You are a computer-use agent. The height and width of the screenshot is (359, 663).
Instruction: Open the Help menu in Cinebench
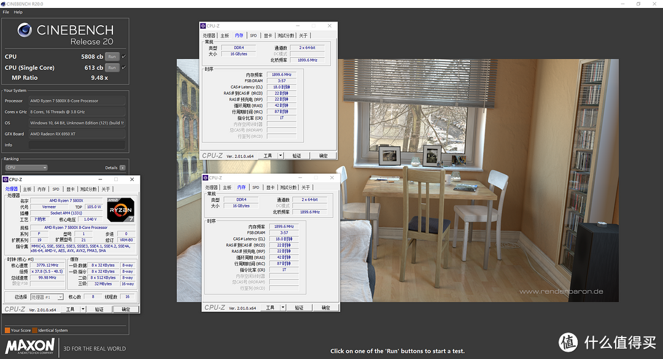pos(18,12)
